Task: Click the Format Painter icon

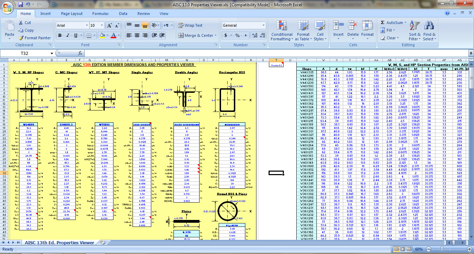Action: (x=21, y=38)
